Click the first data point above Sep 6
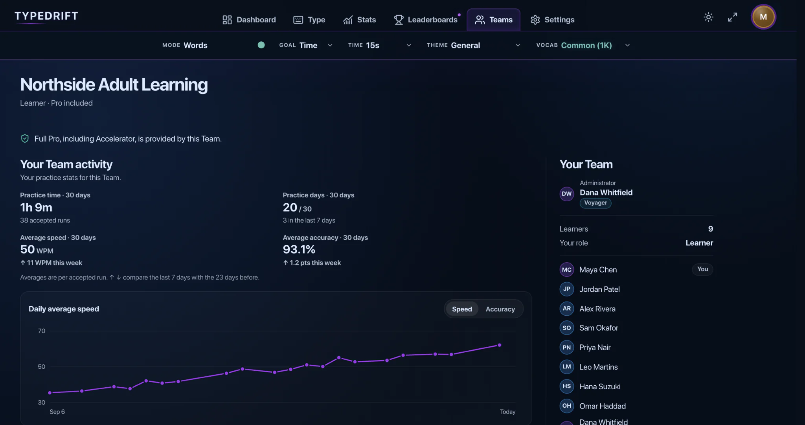 click(50, 393)
